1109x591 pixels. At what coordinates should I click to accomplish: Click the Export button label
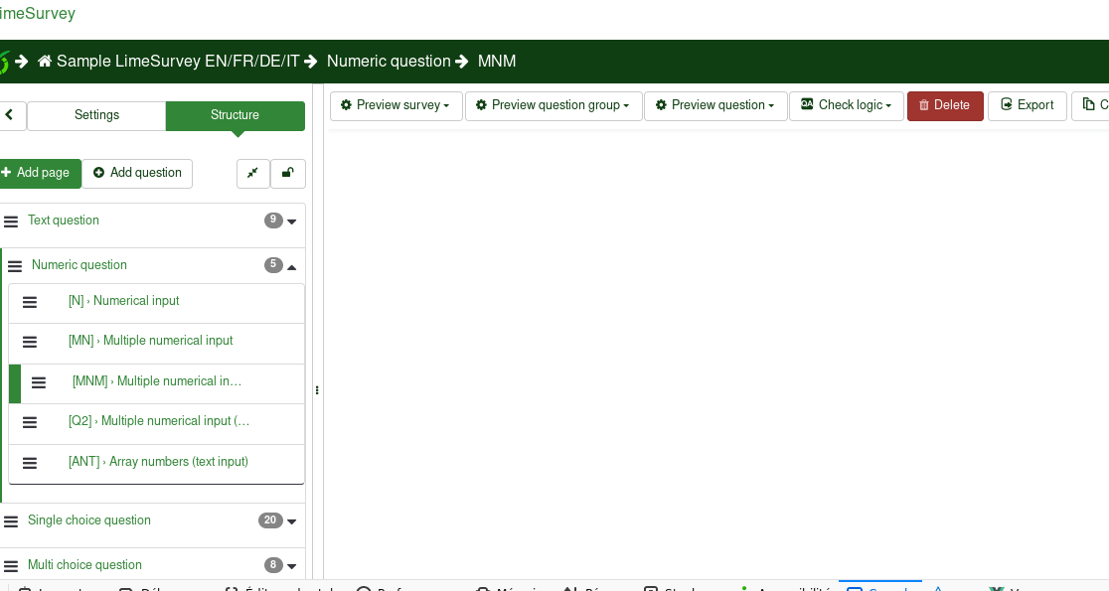[x=1035, y=105]
